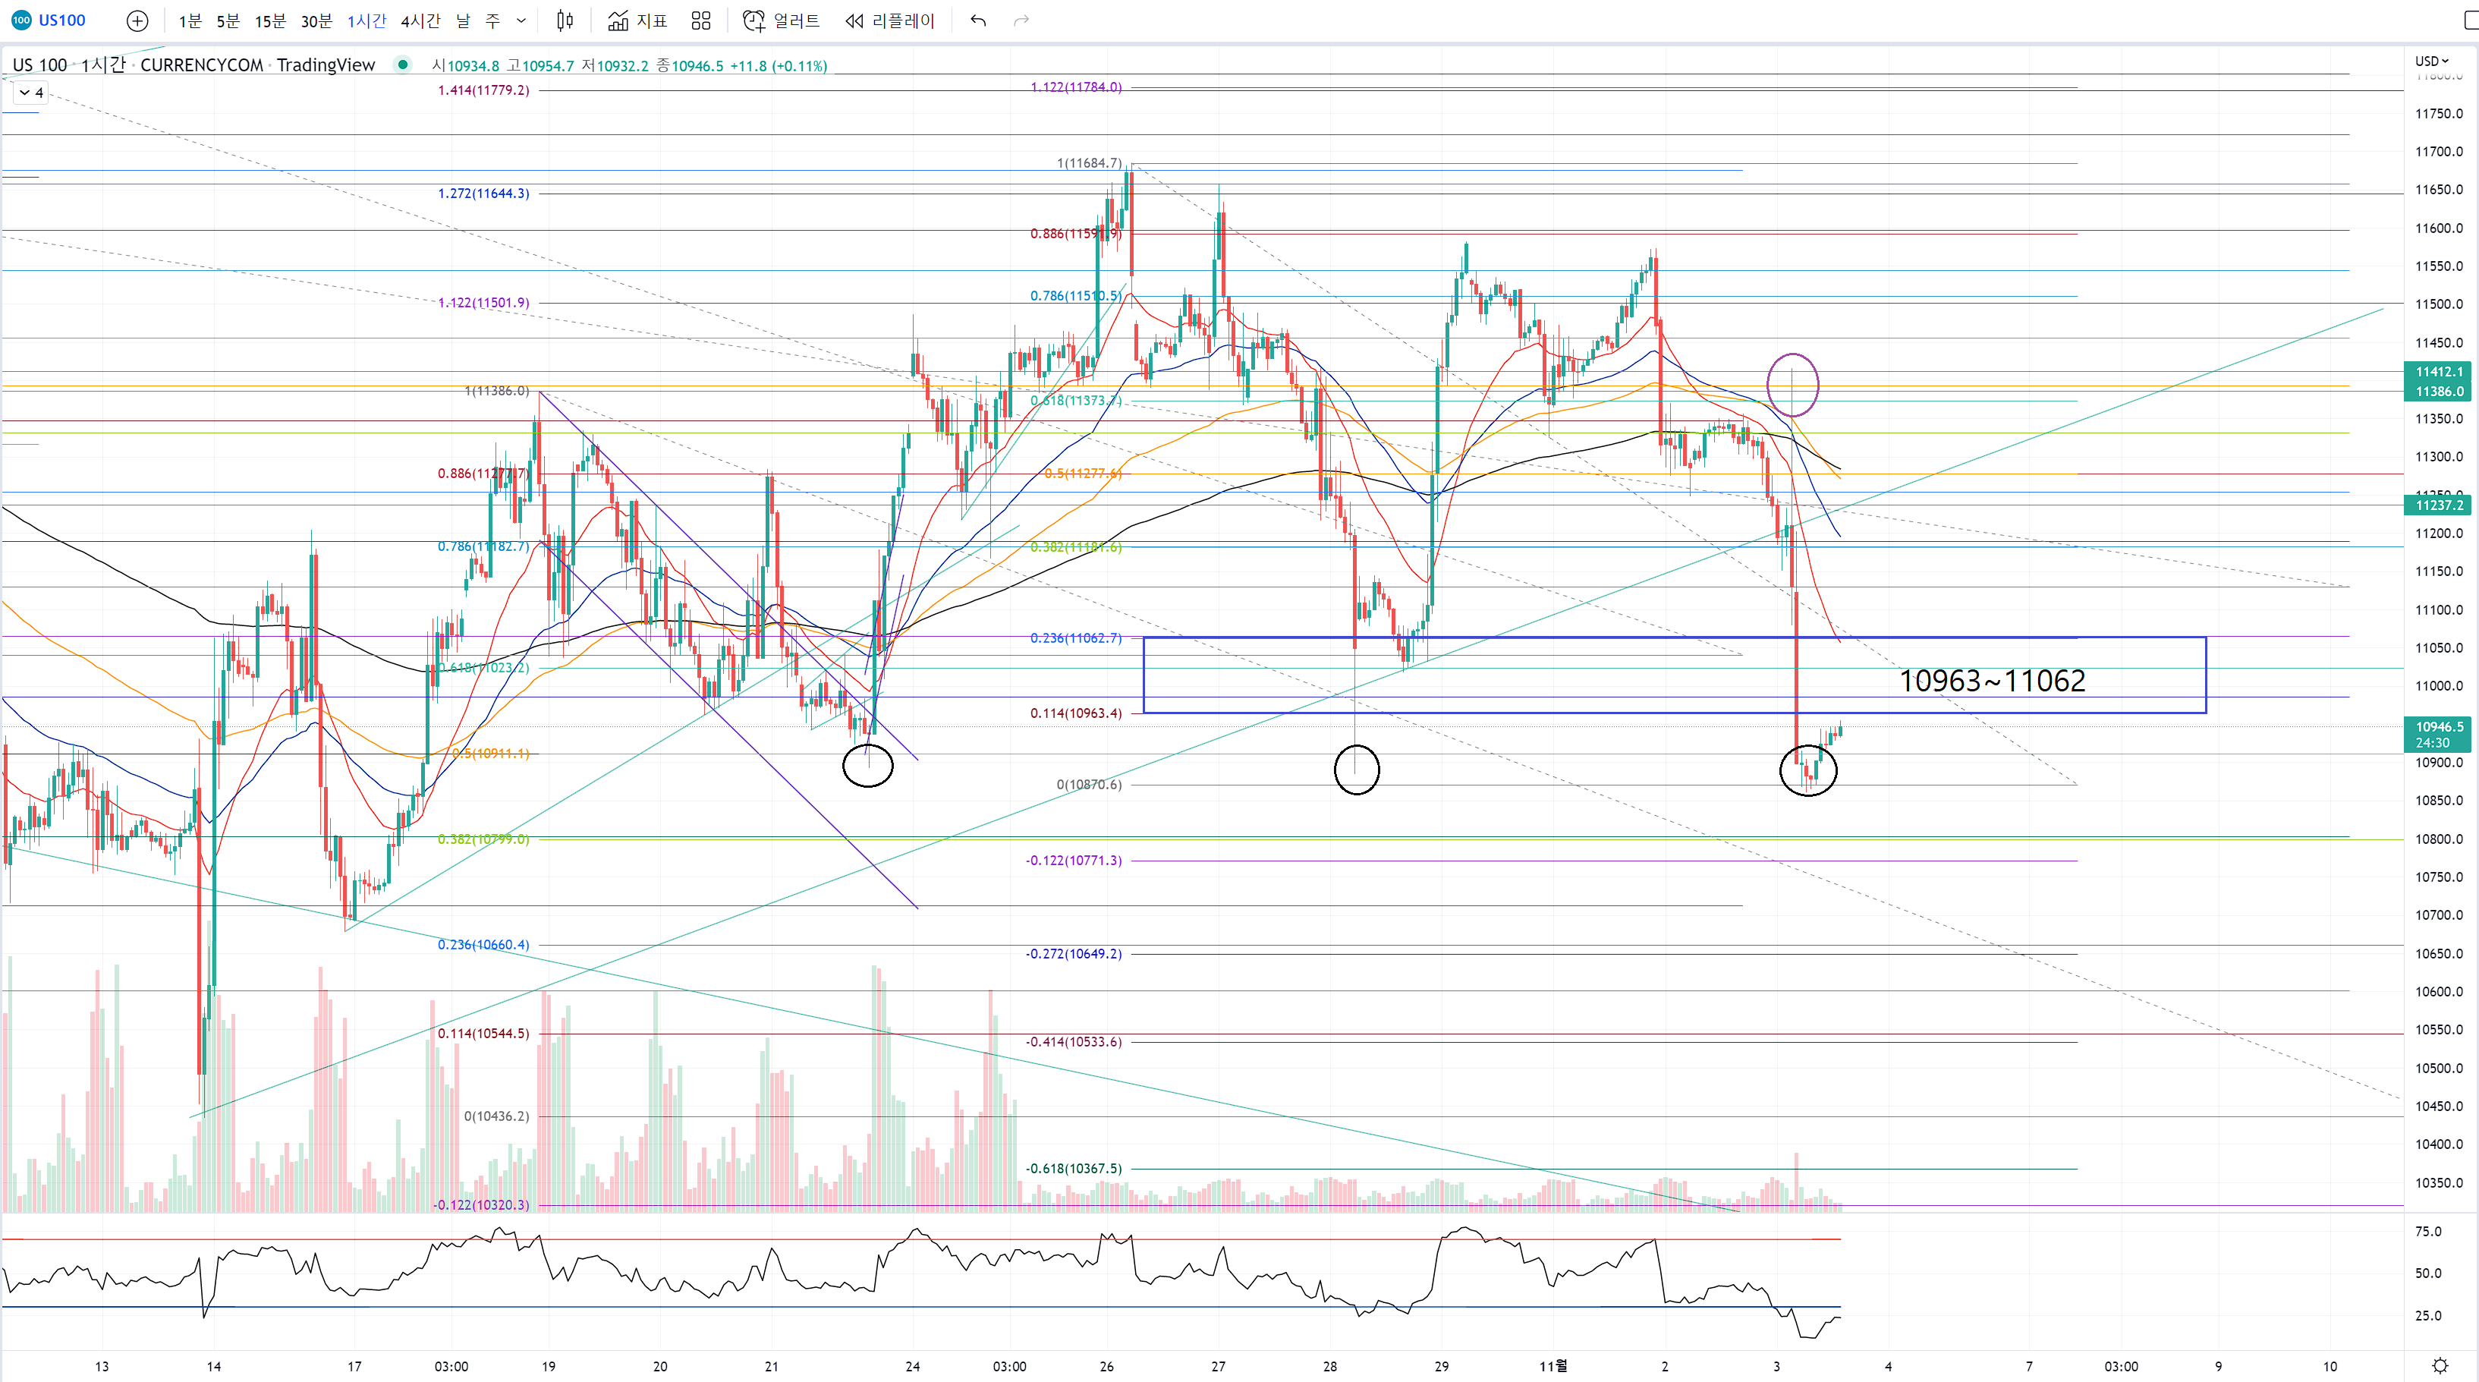Switch to the 4시간 timeframe
The width and height of the screenshot is (2479, 1382).
[x=420, y=20]
